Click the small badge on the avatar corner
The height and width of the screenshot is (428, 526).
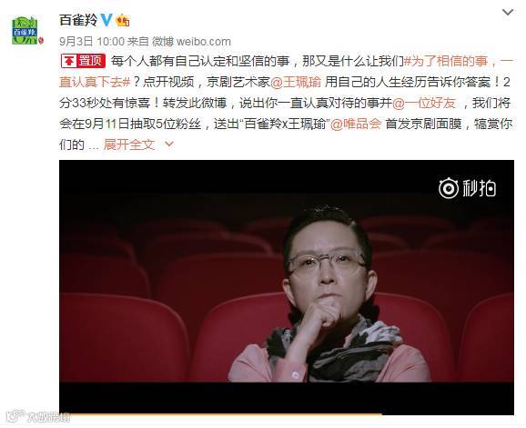pos(41,41)
